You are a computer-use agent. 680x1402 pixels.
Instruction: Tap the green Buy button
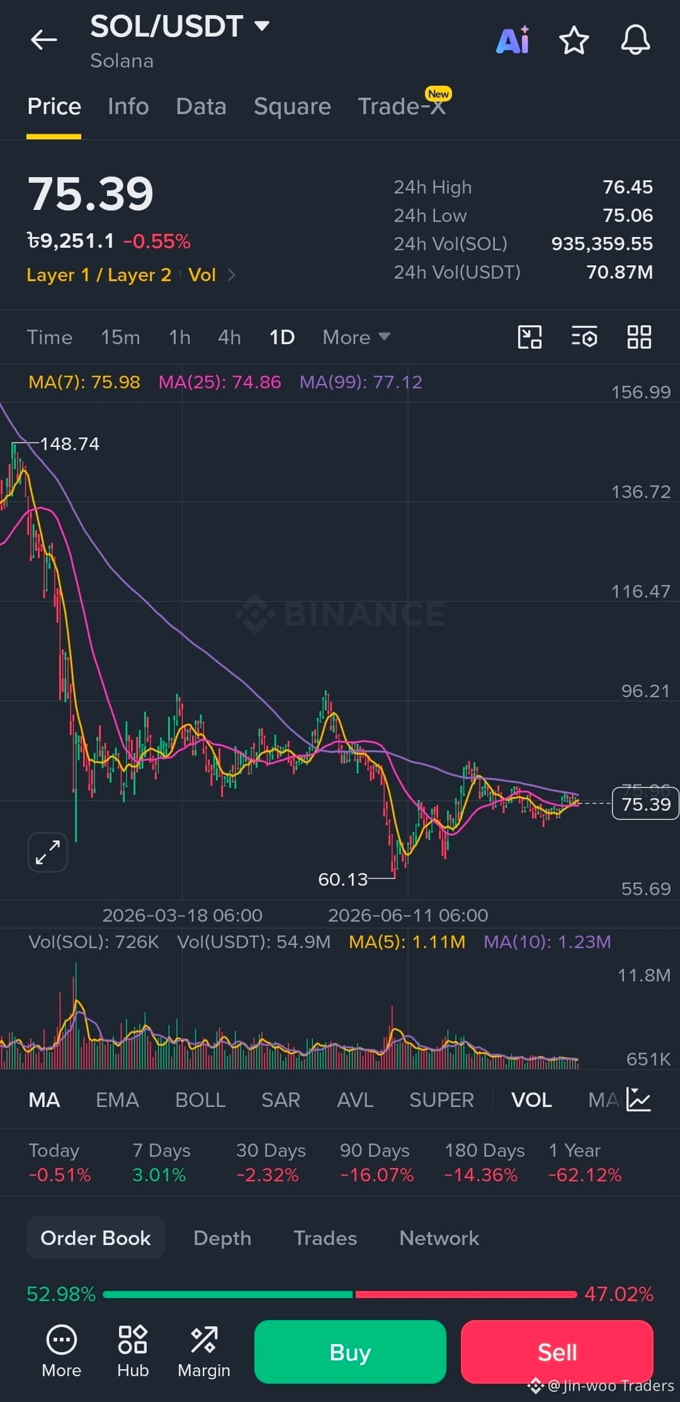(x=350, y=1352)
